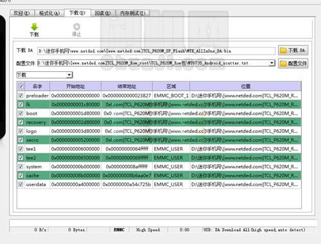Viewport: 321px width, 244px height.
Task: Click the High Speed status bar entry
Action: coord(148,230)
